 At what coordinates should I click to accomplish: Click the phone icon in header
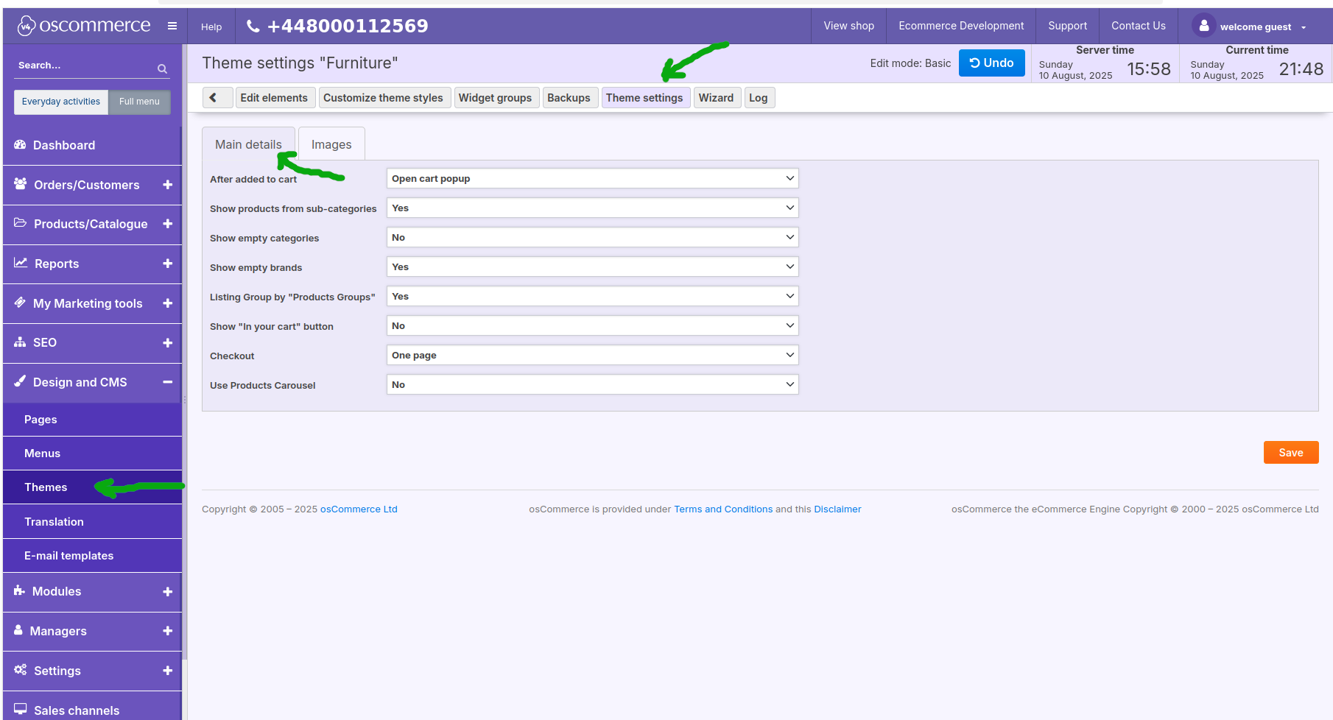[x=253, y=27]
